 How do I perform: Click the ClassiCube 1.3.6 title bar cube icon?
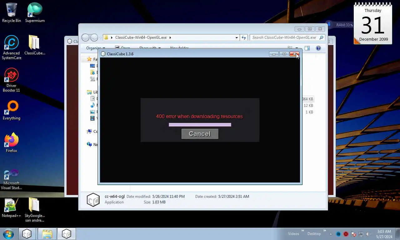[103, 54]
